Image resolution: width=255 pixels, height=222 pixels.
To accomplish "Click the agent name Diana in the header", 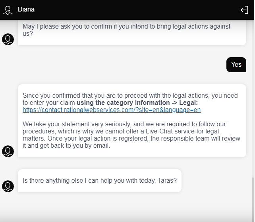I will click(26, 10).
